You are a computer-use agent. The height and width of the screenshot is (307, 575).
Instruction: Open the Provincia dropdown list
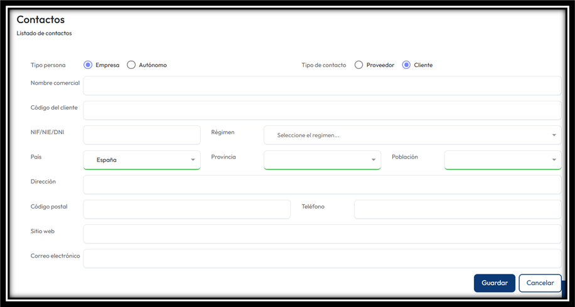point(322,160)
